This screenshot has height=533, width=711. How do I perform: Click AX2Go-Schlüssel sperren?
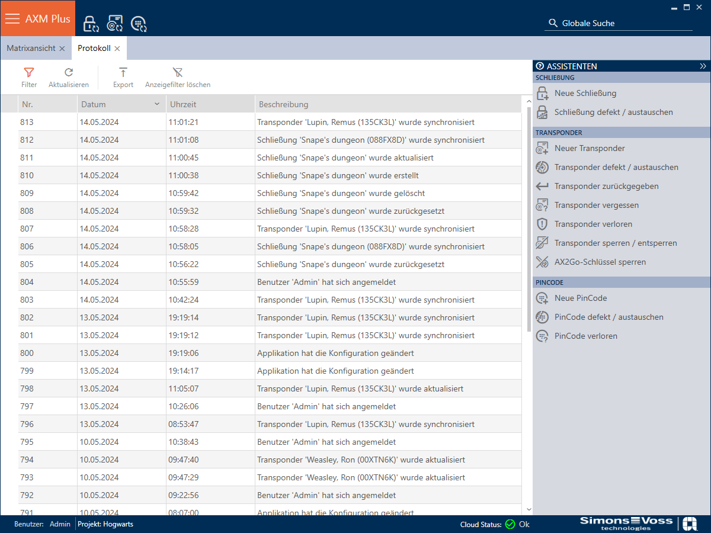[600, 262]
